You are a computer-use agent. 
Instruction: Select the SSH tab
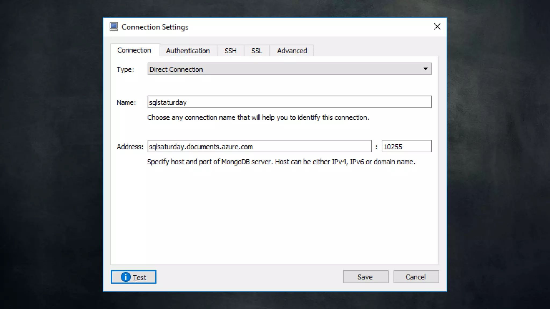230,51
